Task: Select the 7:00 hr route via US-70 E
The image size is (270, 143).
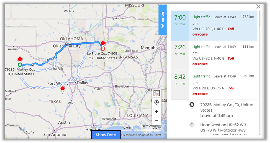Action: (214, 26)
